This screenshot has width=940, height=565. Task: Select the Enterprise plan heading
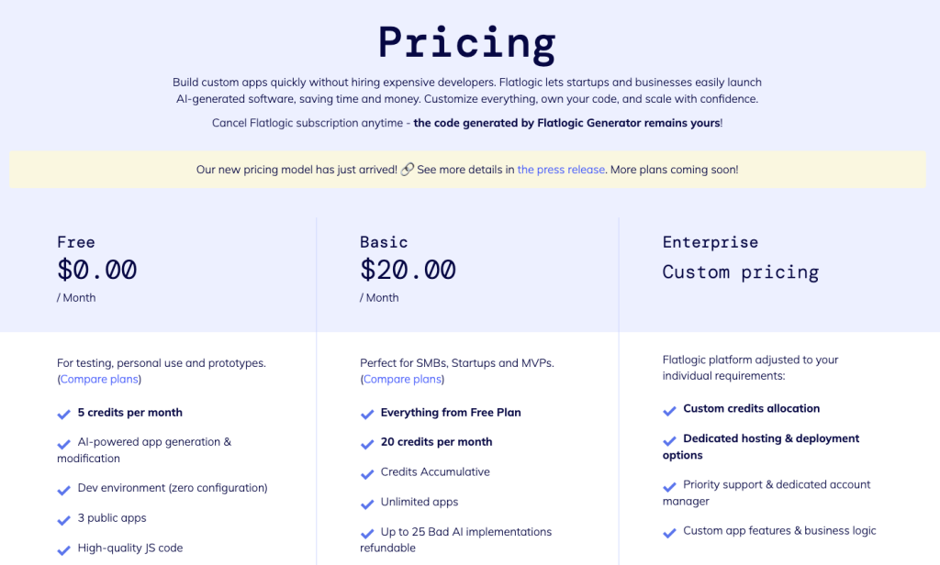point(711,242)
